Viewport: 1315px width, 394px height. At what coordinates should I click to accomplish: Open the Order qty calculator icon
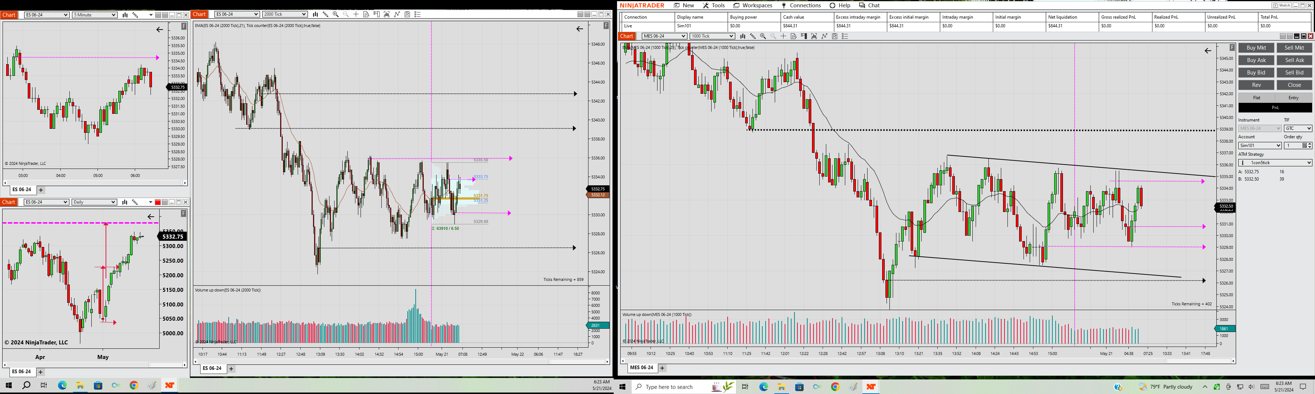click(1304, 146)
